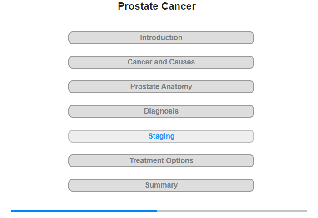This screenshot has width=318, height=218.
Task: Click the blue filled part of progress bar
Action: pyautogui.click(x=84, y=211)
